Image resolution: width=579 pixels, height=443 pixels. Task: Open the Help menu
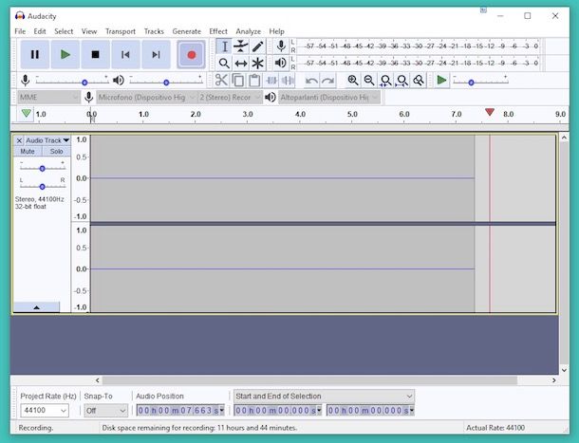(x=276, y=31)
